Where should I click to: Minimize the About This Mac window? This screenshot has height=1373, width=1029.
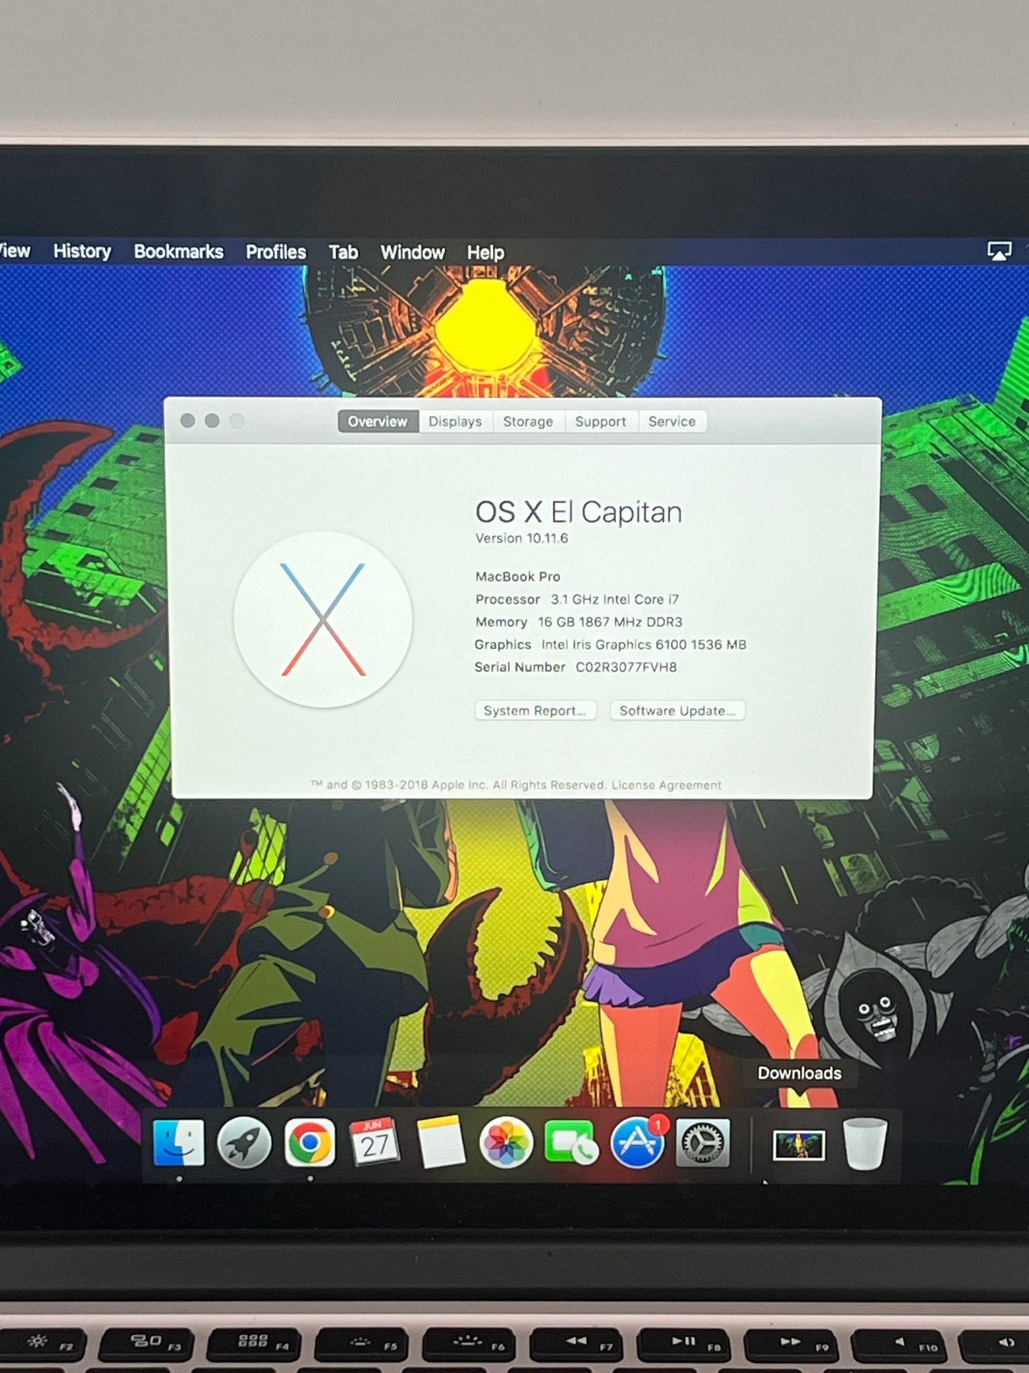click(212, 420)
